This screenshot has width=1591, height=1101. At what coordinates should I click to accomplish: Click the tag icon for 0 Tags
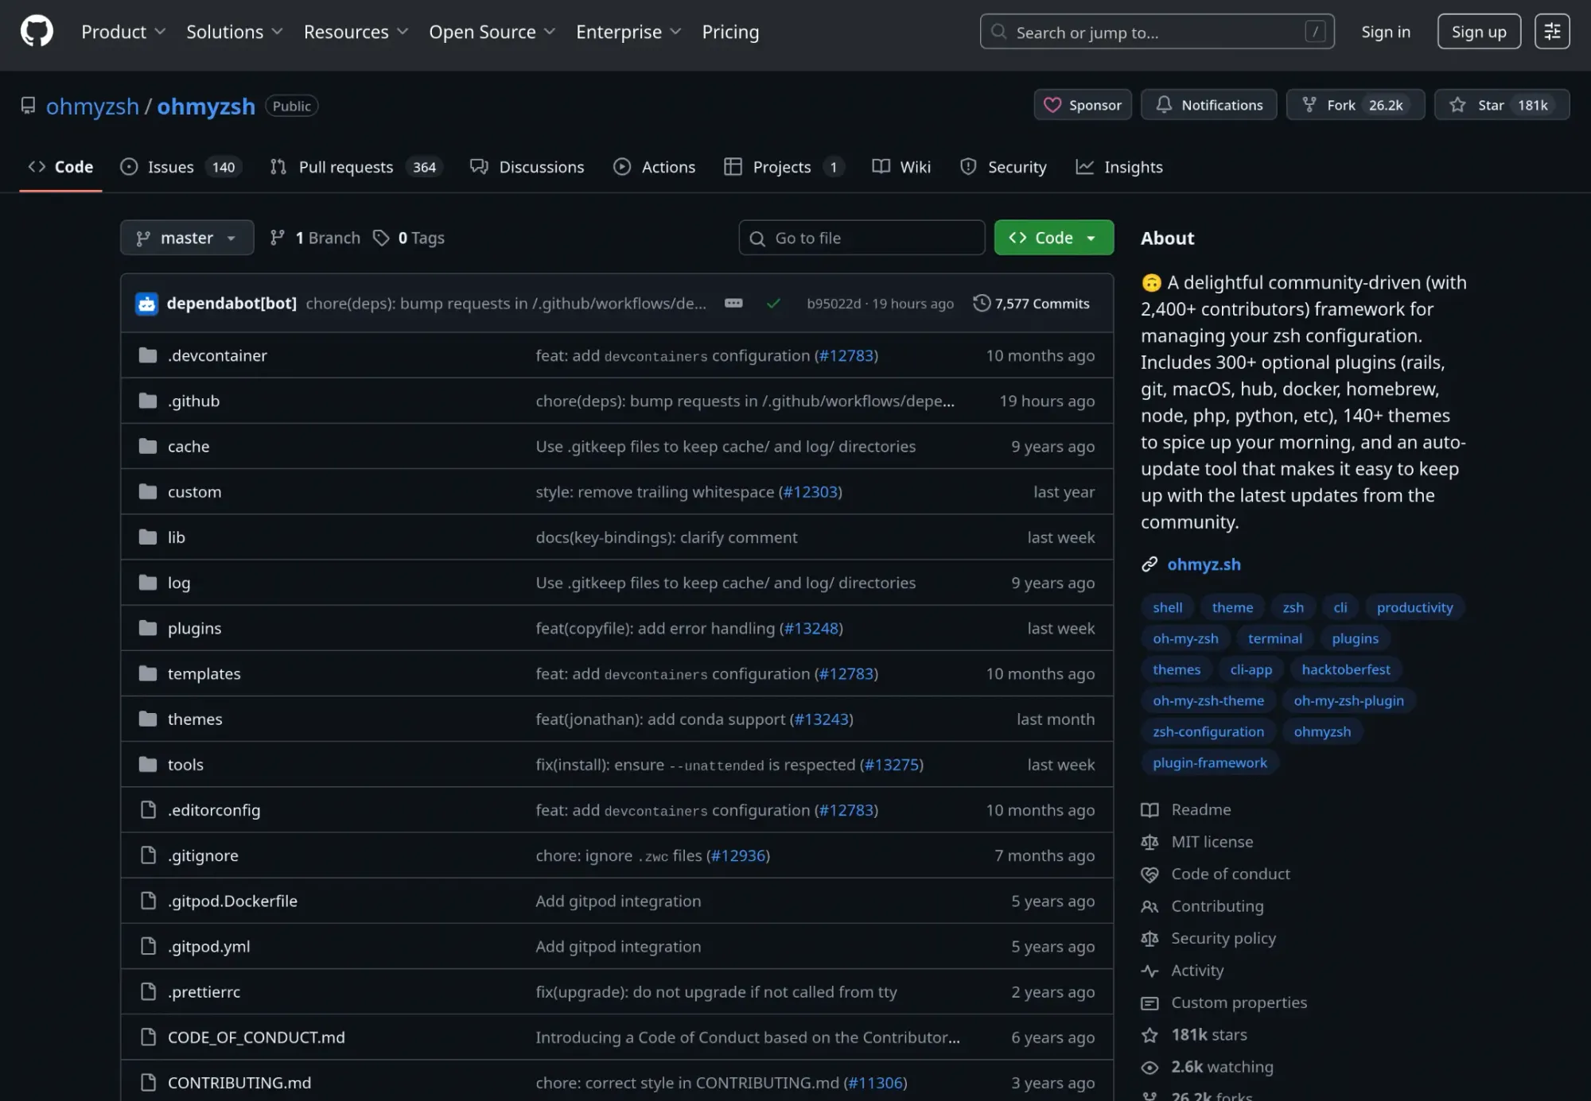click(381, 238)
